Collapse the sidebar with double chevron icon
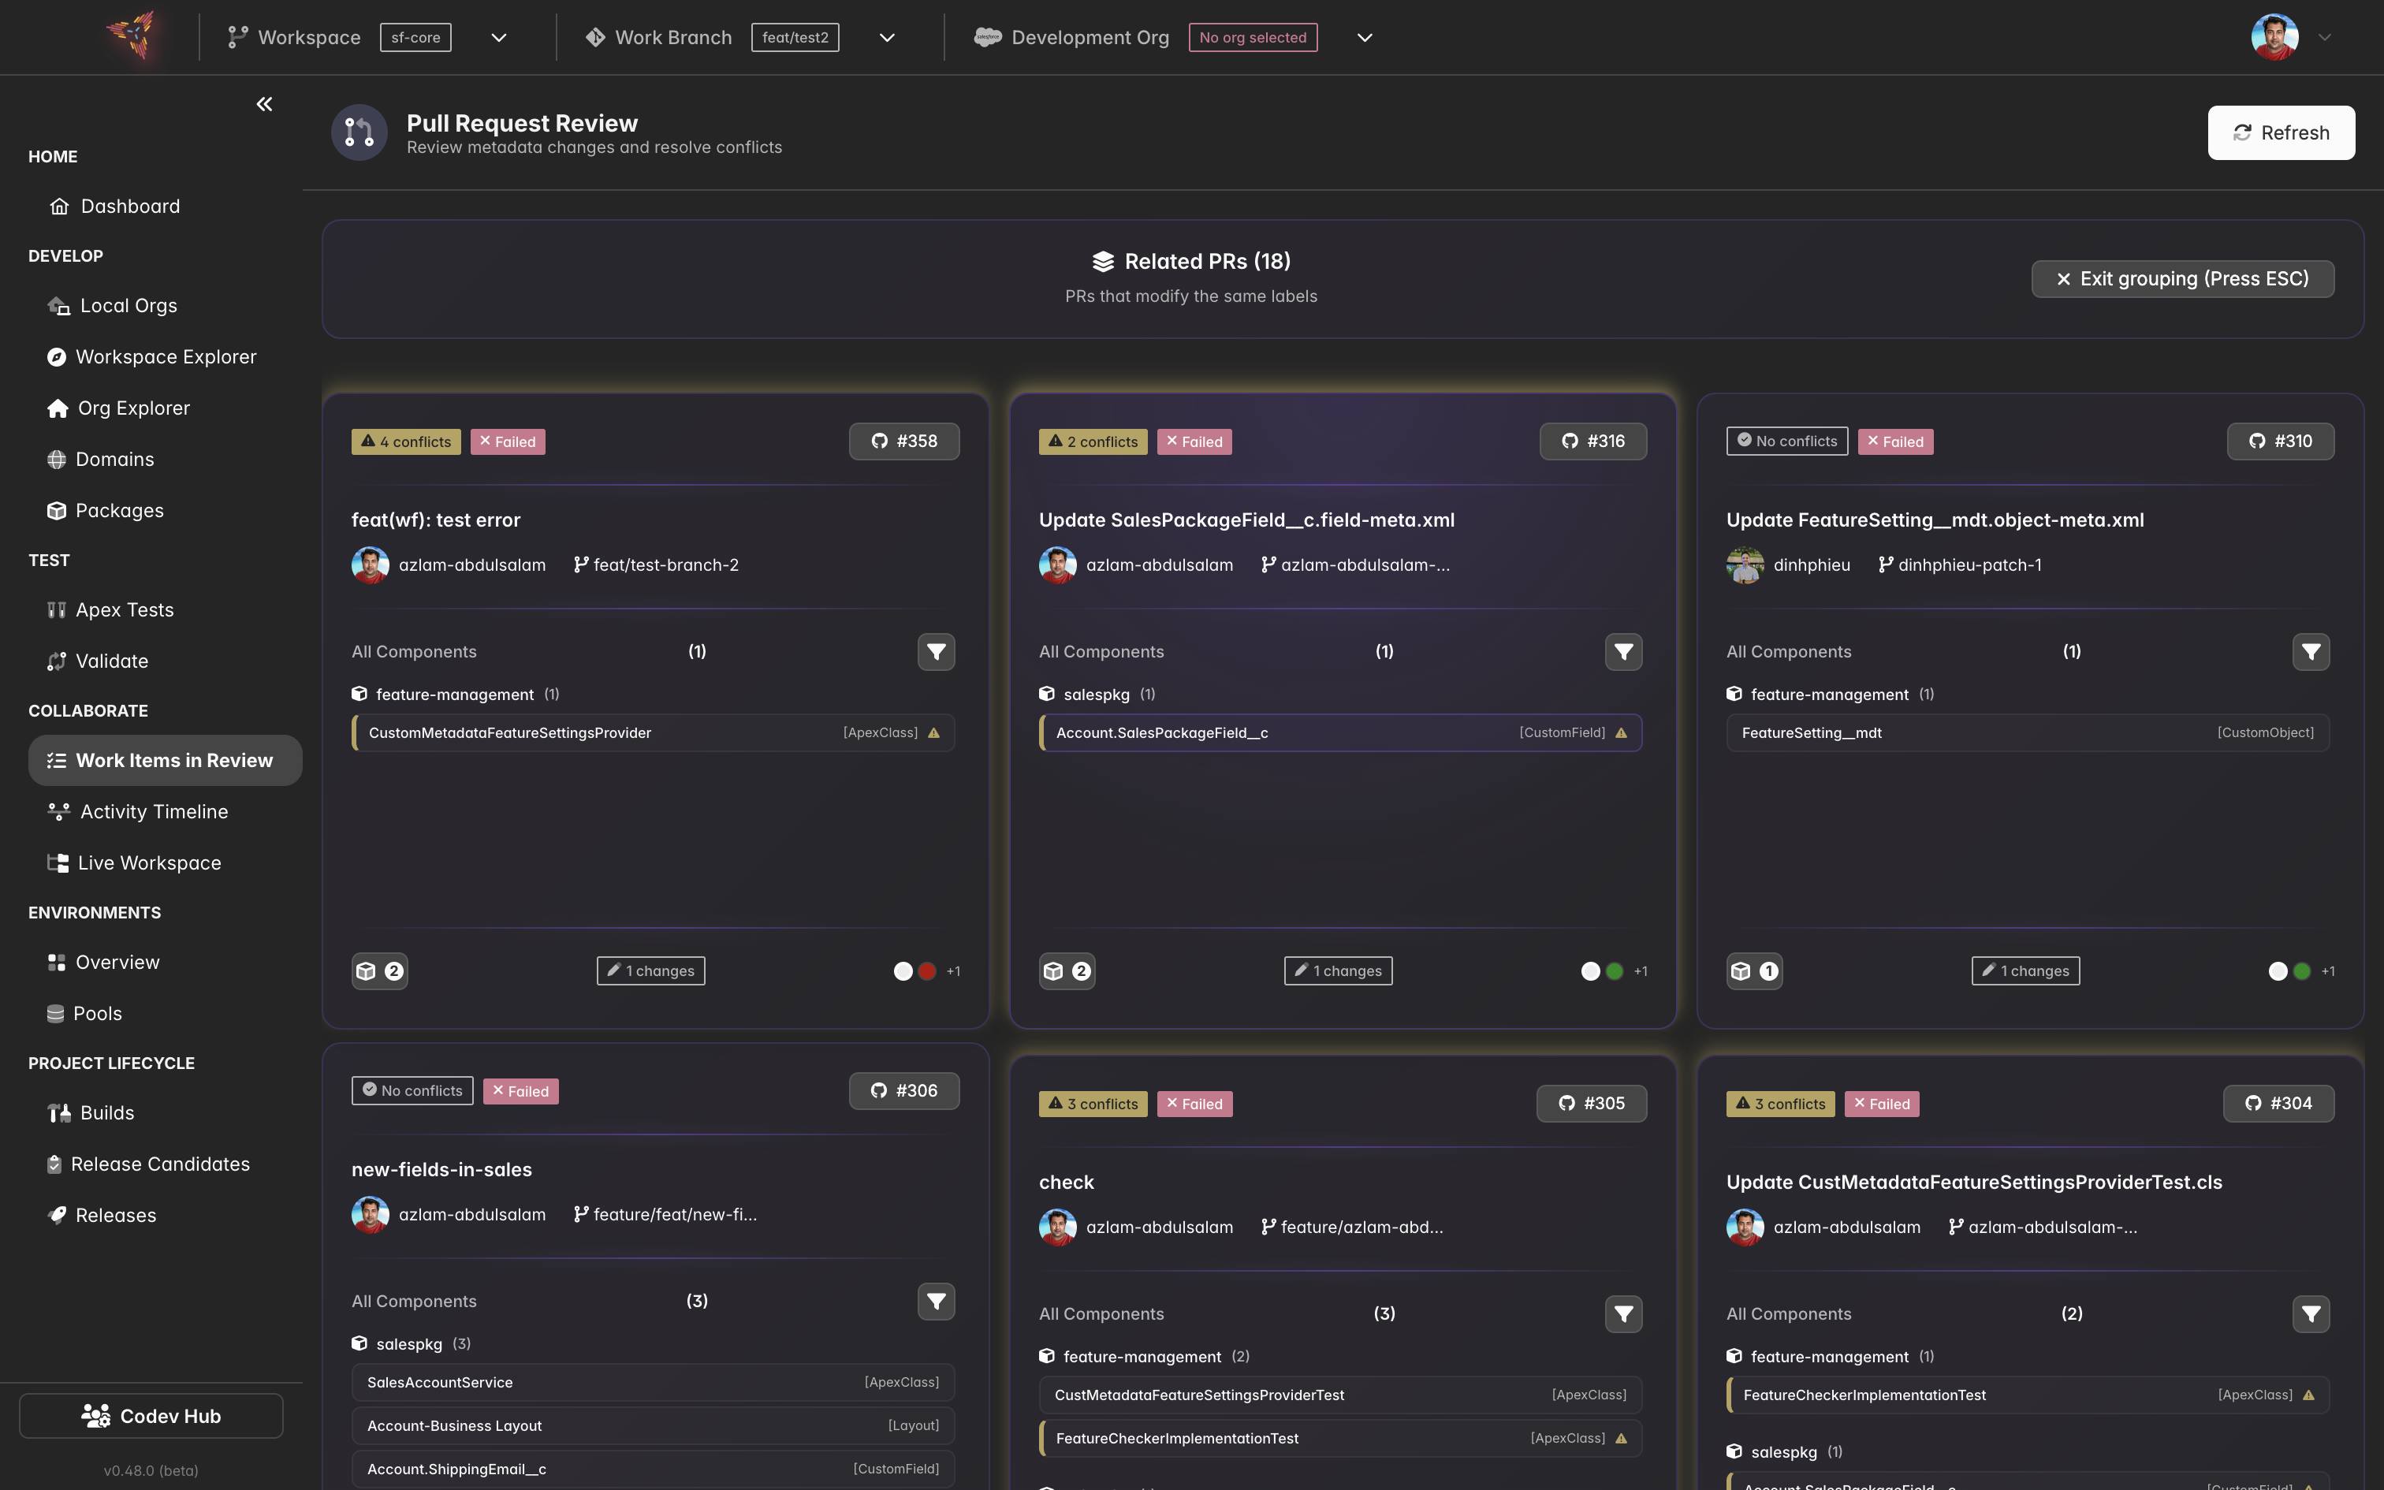This screenshot has height=1490, width=2384. coord(264,103)
